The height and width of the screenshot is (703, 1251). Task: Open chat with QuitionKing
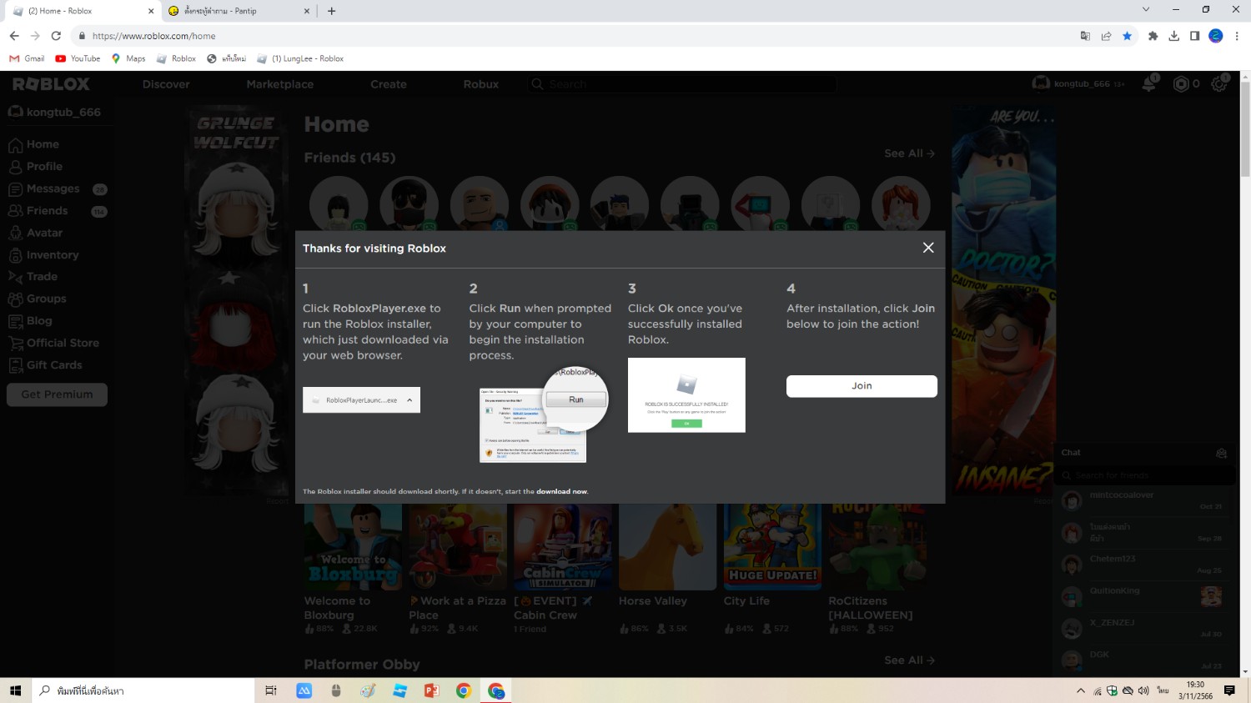tap(1144, 596)
